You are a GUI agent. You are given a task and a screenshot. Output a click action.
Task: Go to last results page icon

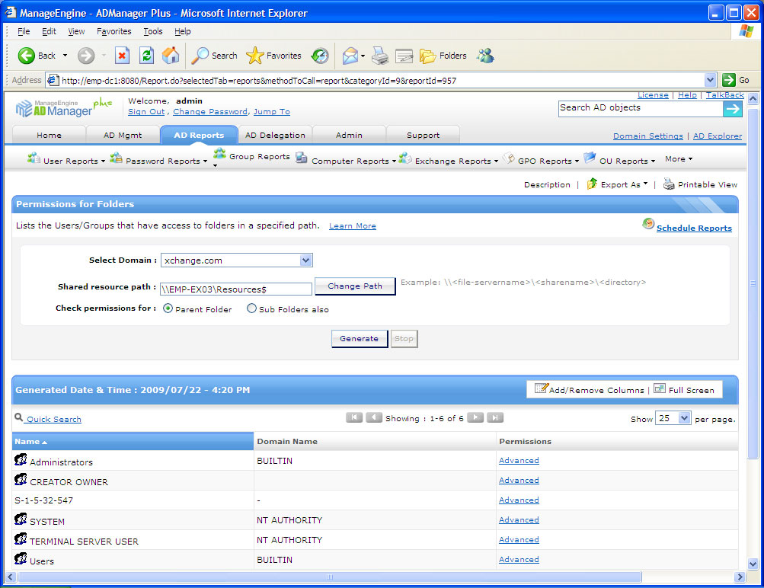[x=494, y=417]
